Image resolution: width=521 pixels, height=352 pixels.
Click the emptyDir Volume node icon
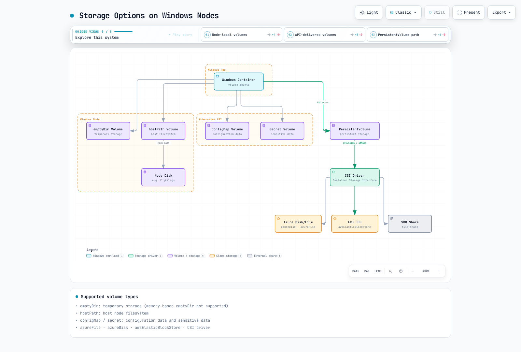90,125
